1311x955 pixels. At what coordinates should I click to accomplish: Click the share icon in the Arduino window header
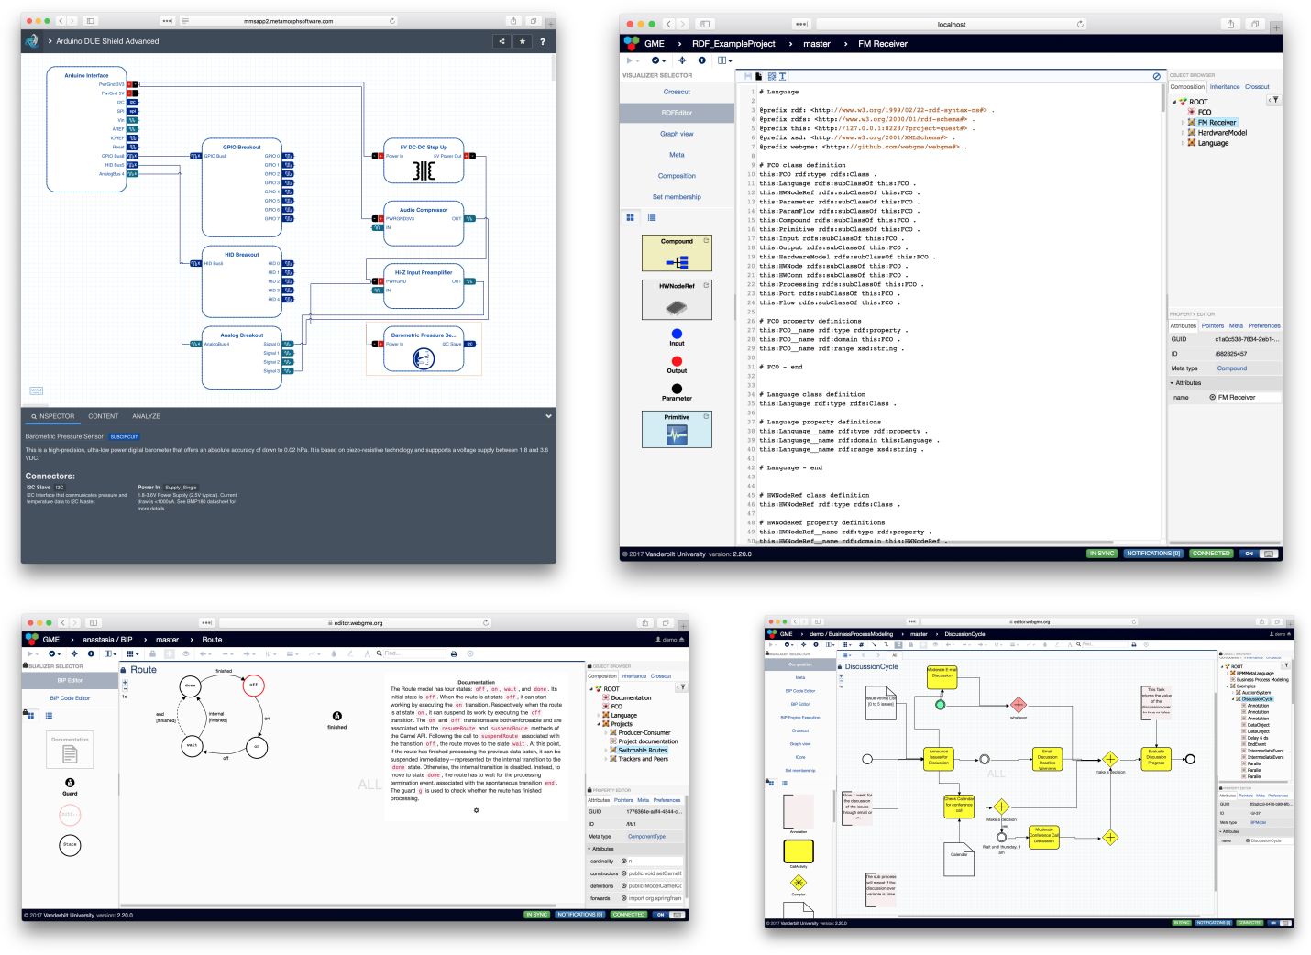tap(501, 41)
